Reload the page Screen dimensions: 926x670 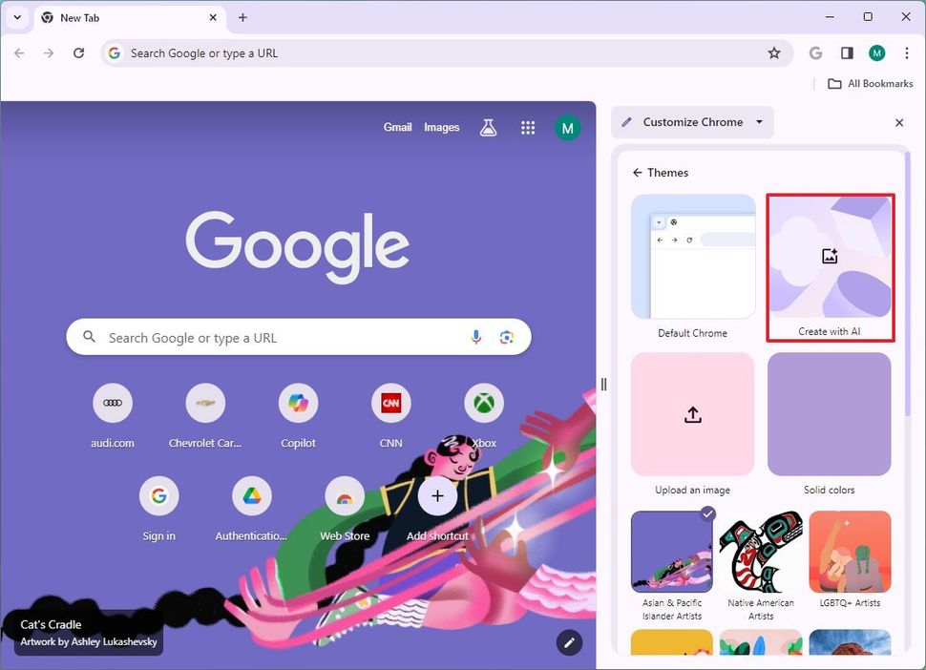coord(79,53)
